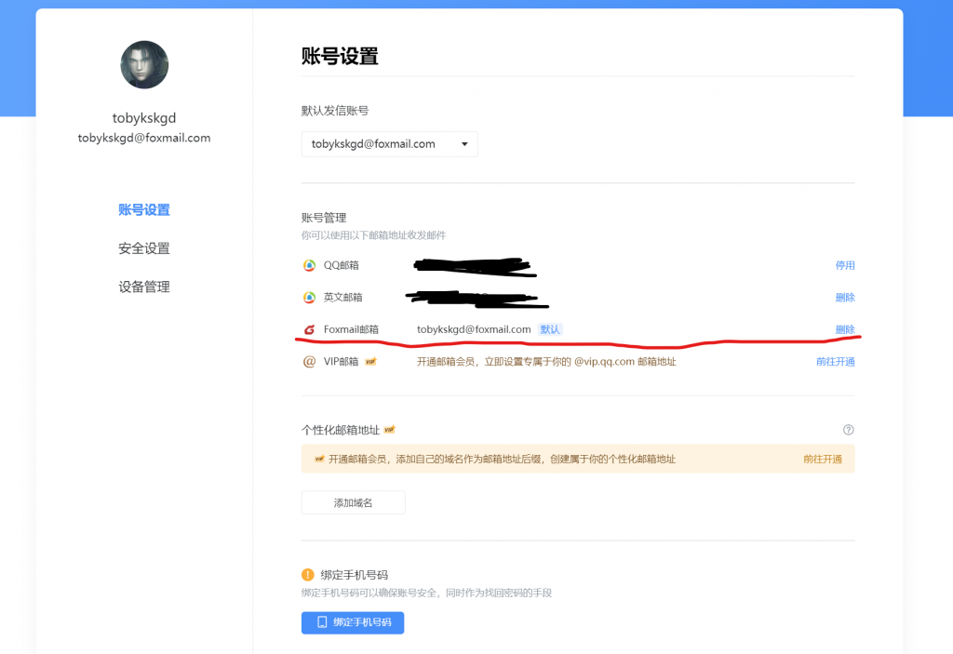953x654 pixels.
Task: Click the VIP badge next to VIP邮箱
Action: click(370, 362)
